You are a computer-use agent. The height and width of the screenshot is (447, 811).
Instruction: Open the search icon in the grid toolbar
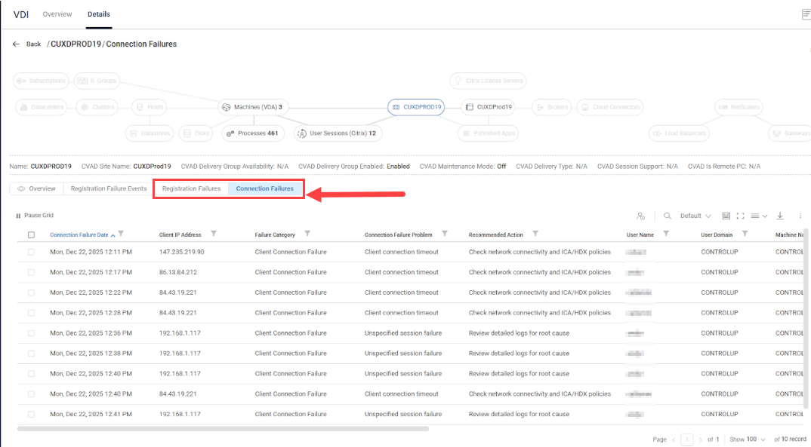(667, 216)
